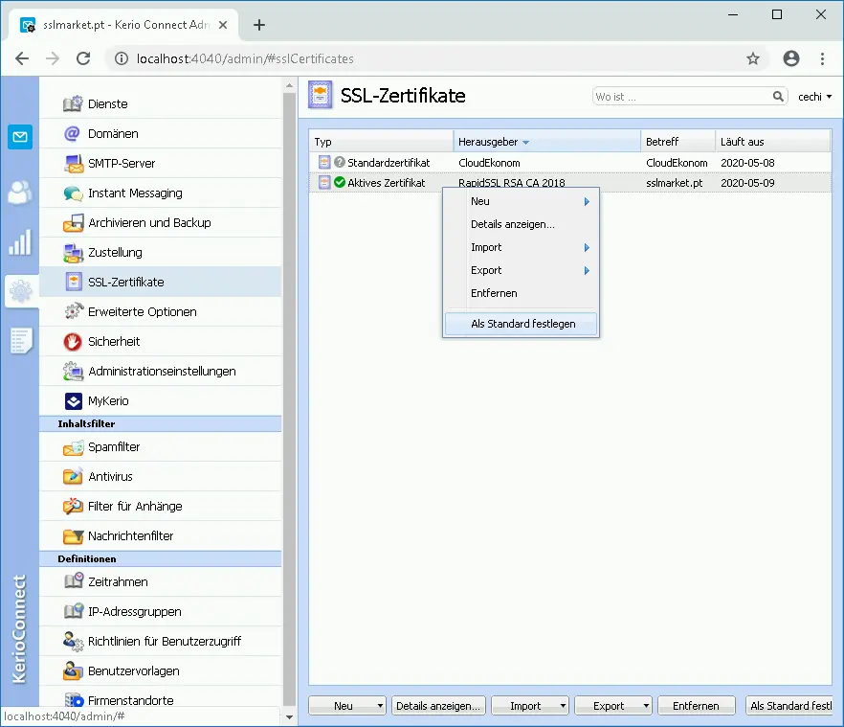Click the Typ column header
844x727 pixels.
pyautogui.click(x=381, y=142)
